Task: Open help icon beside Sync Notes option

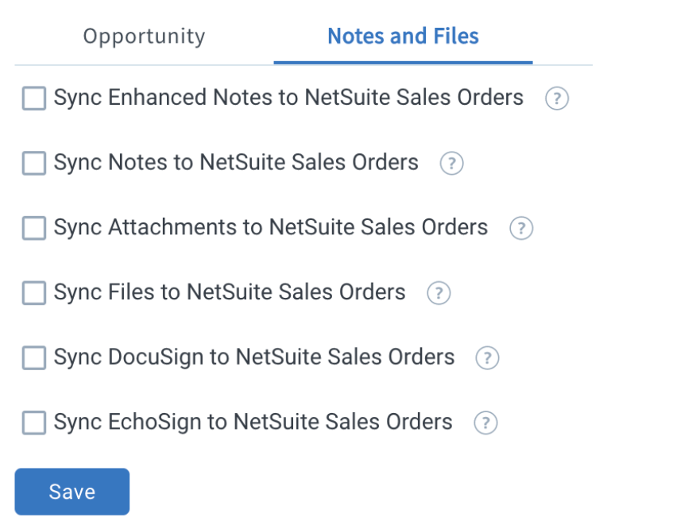Action: pyautogui.click(x=451, y=163)
